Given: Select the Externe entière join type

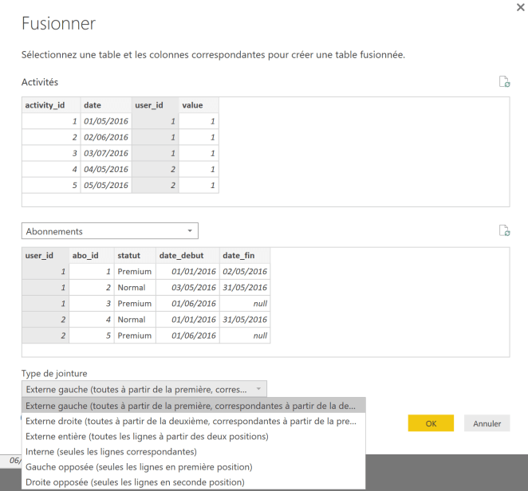Looking at the screenshot, I should pyautogui.click(x=193, y=436).
